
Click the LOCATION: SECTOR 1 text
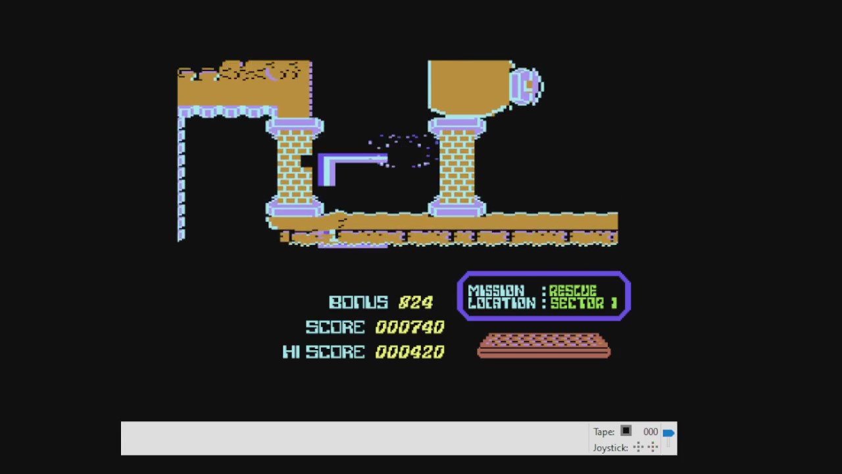click(543, 303)
